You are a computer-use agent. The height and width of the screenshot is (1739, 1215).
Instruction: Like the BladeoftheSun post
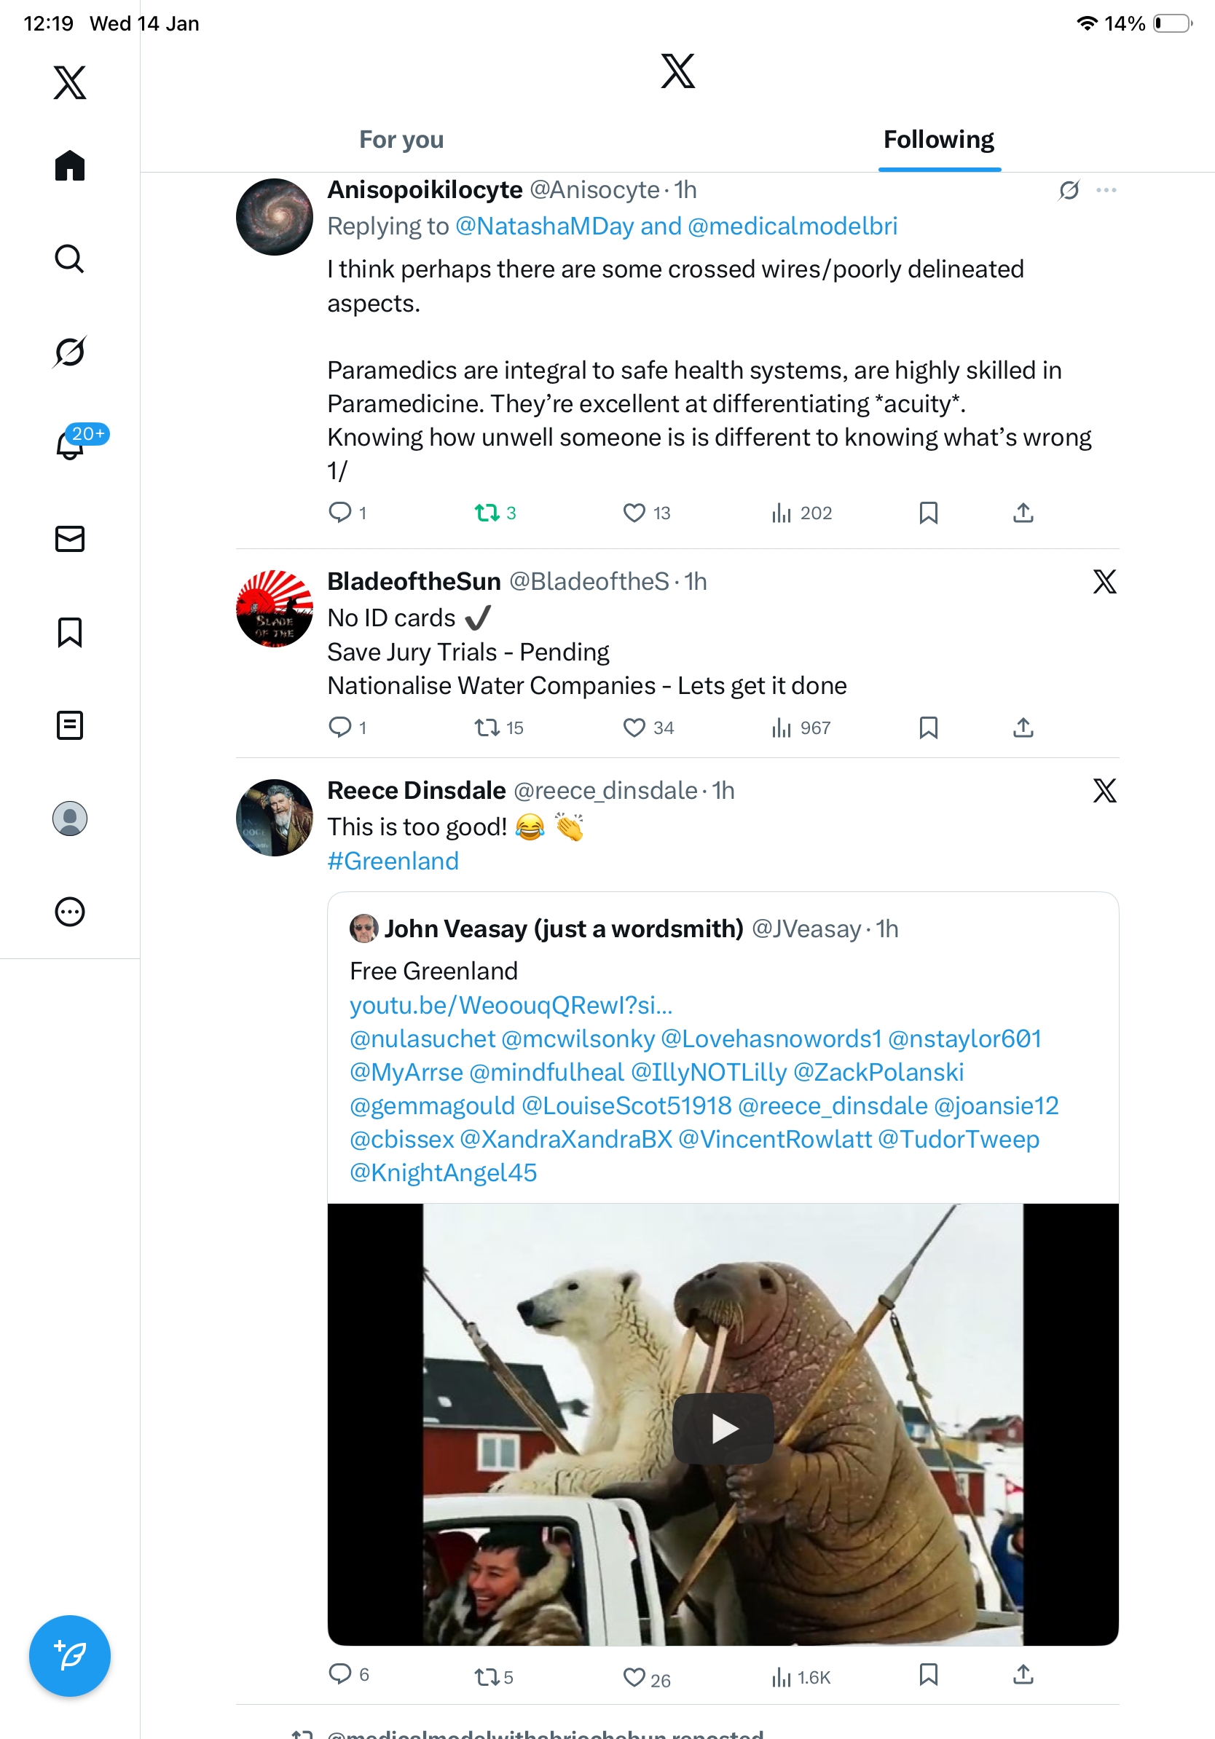(x=634, y=728)
